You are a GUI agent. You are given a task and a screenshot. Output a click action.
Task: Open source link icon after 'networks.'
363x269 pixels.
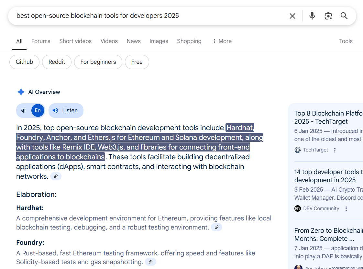56,176
